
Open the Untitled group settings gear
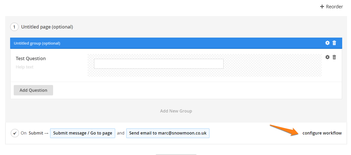click(327, 43)
